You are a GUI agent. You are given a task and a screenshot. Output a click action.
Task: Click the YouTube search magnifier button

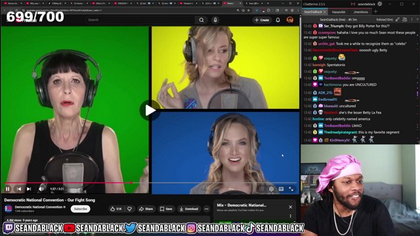pyautogui.click(x=201, y=20)
